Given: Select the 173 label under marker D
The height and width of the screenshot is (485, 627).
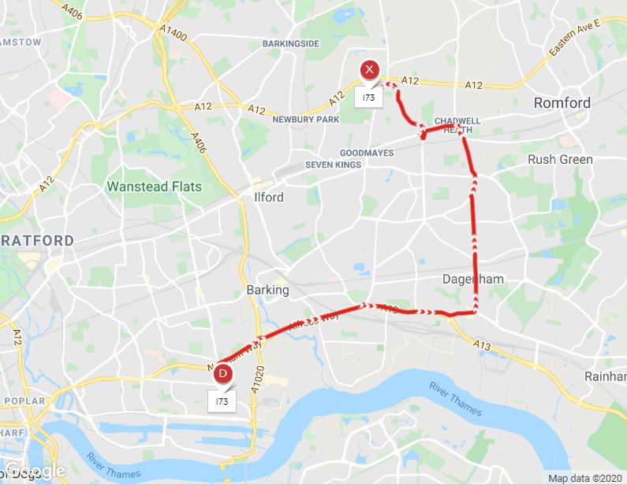Looking at the screenshot, I should (222, 402).
